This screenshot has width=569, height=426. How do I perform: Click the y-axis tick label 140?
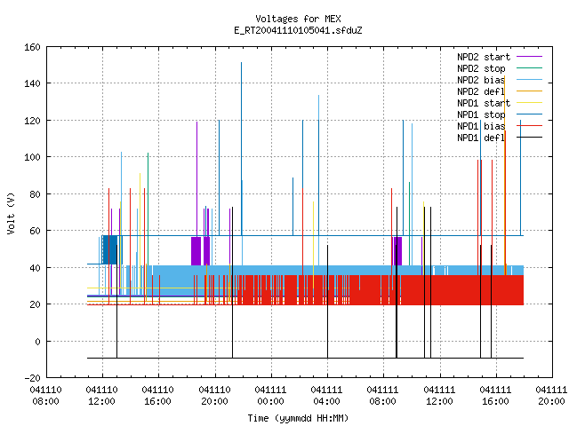pos(32,83)
